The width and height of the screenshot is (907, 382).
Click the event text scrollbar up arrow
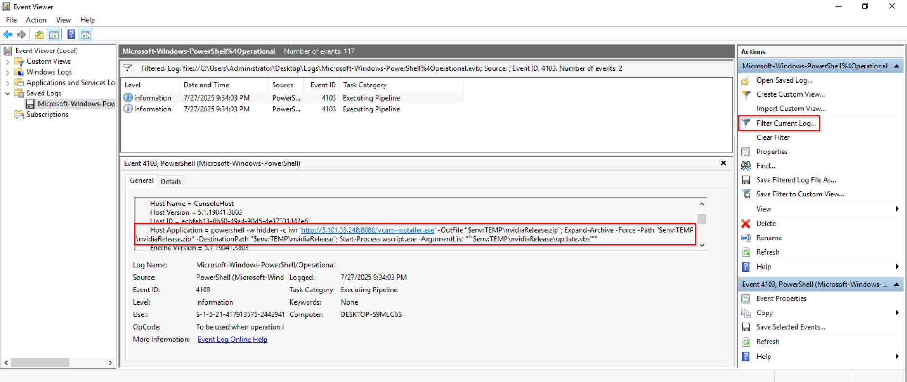[x=702, y=204]
